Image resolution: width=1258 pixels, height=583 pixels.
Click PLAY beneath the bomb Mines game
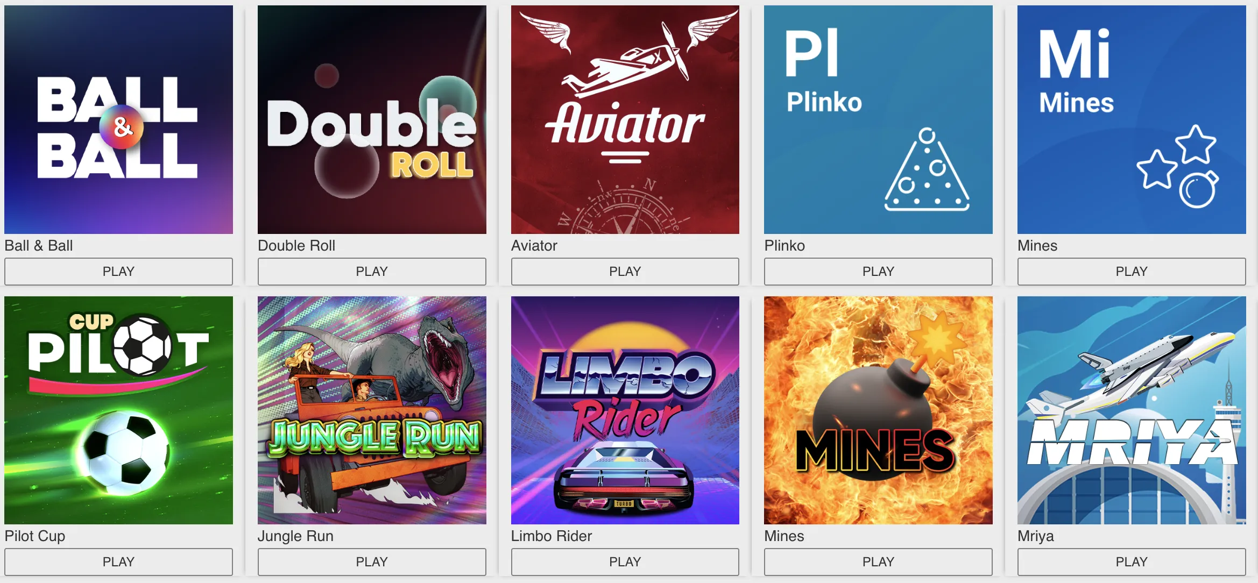(878, 562)
